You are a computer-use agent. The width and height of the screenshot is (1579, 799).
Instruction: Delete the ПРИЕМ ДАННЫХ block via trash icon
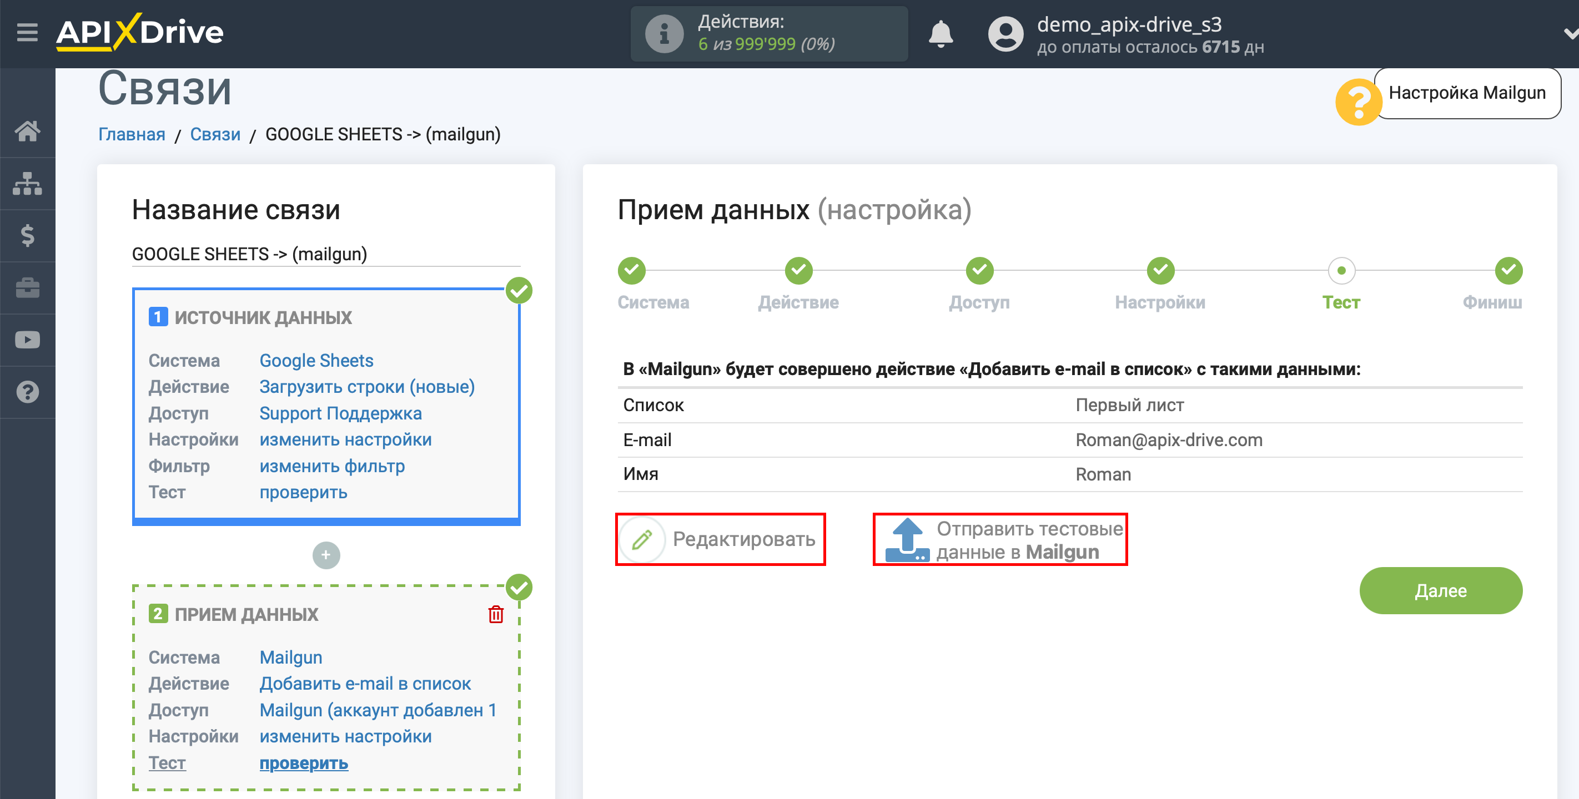point(496,614)
